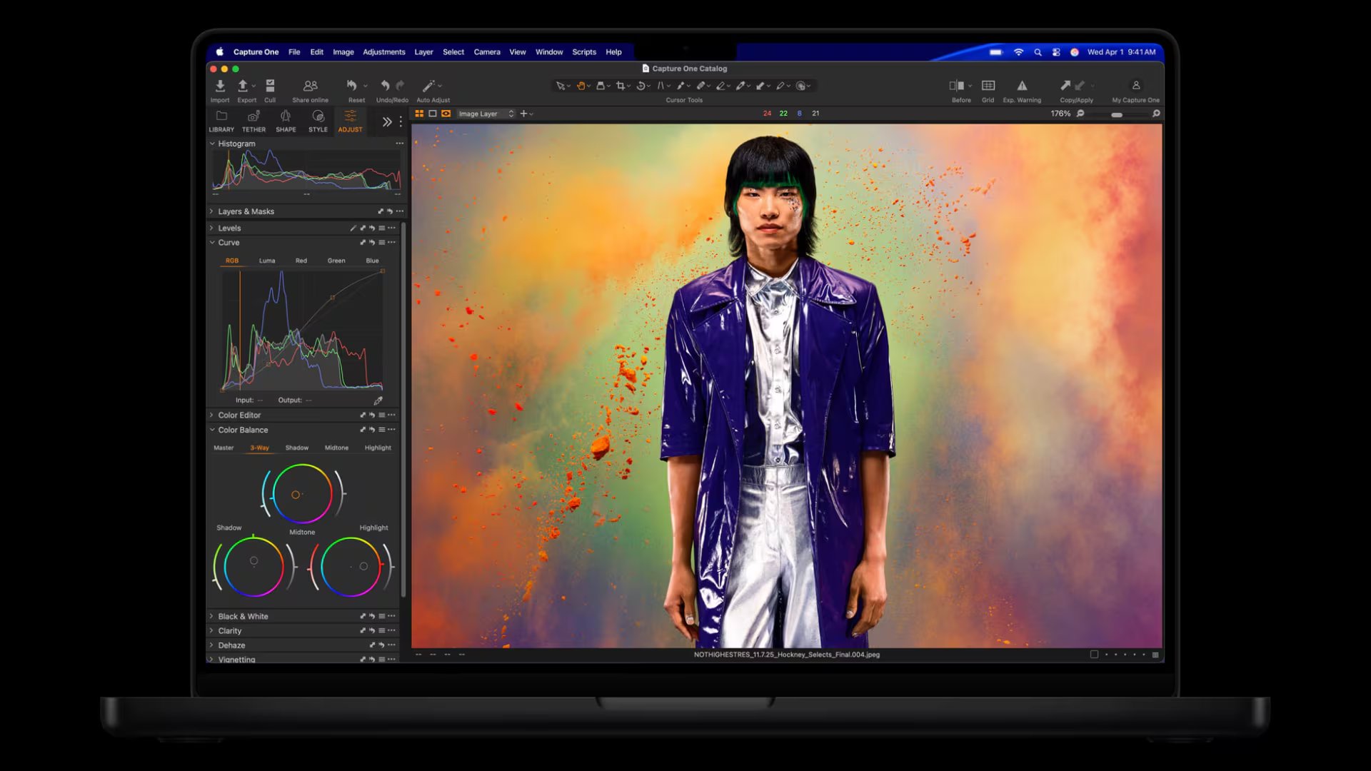Click the Undo arrow

click(x=386, y=86)
